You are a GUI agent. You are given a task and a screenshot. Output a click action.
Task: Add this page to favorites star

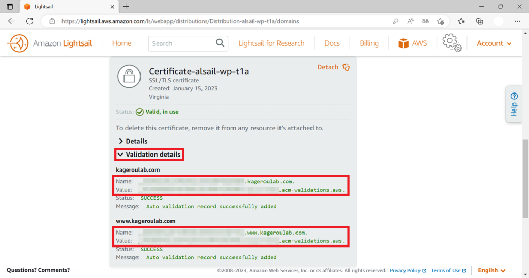[440, 21]
